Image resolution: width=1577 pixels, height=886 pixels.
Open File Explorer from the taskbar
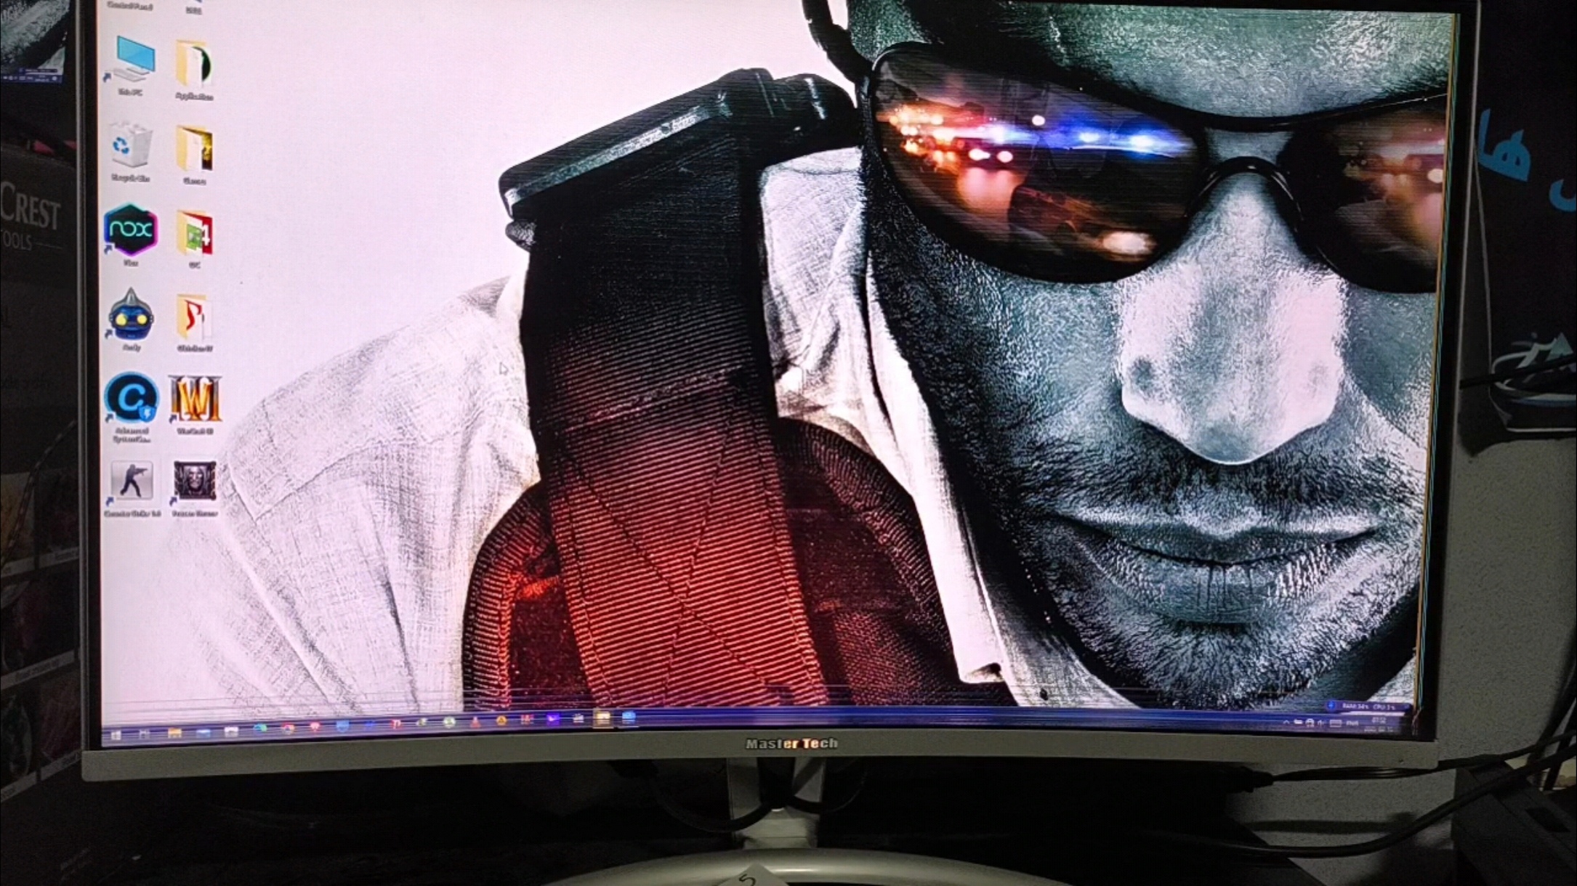[x=174, y=733]
